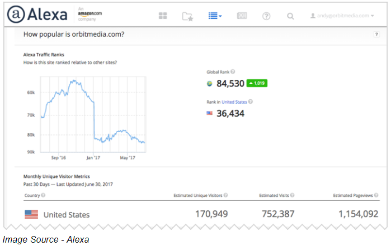Click the May '17 axis label

tap(128, 158)
